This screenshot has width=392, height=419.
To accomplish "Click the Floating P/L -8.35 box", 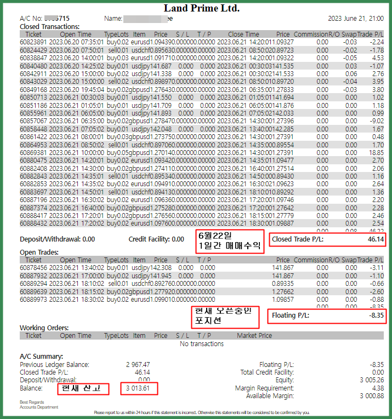I will (x=327, y=316).
